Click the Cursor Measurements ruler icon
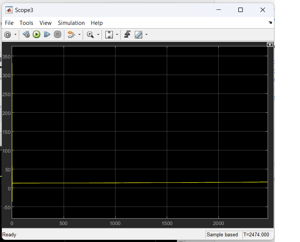 pos(139,35)
